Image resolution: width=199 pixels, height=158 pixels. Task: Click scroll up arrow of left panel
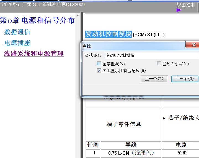[78, 15]
